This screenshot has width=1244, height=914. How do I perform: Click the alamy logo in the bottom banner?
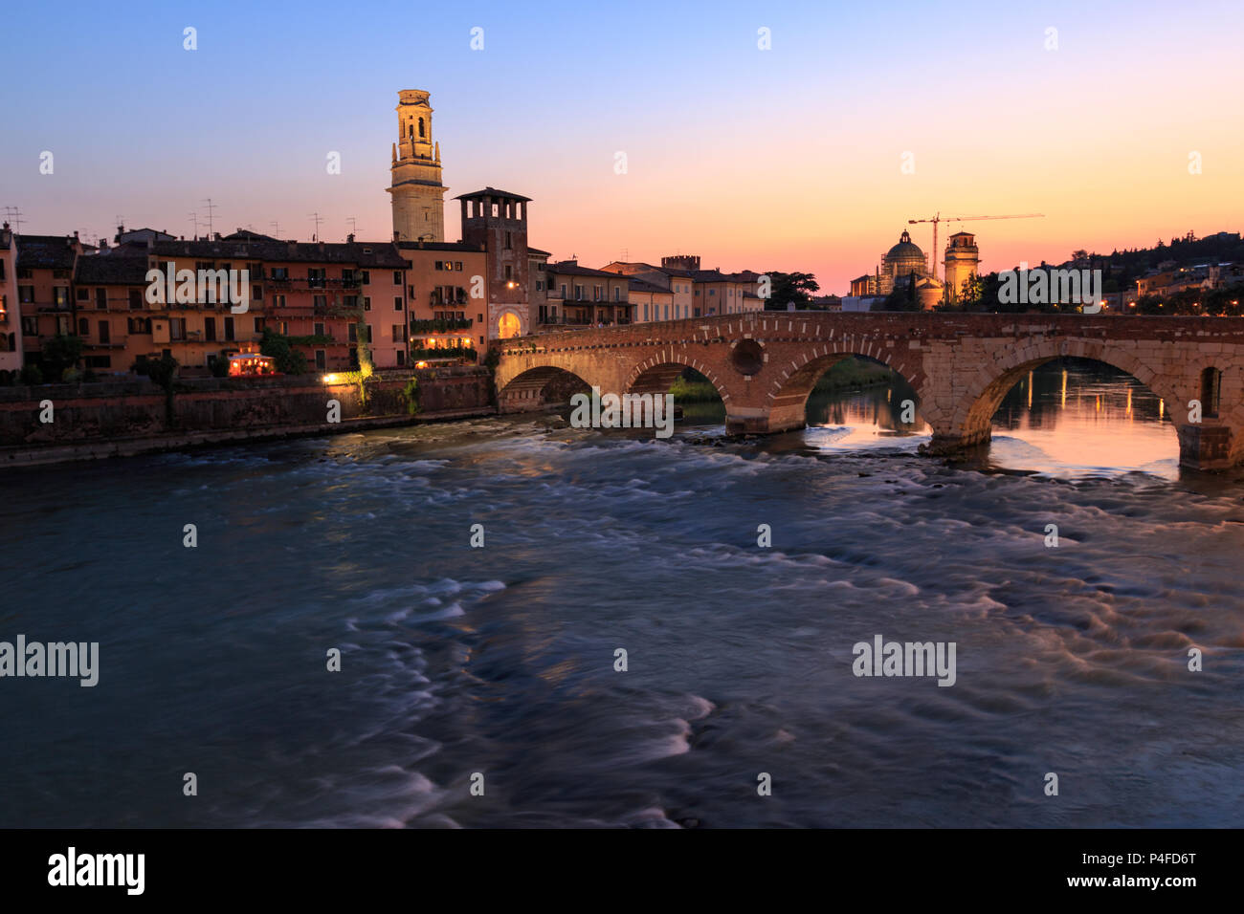point(97,871)
